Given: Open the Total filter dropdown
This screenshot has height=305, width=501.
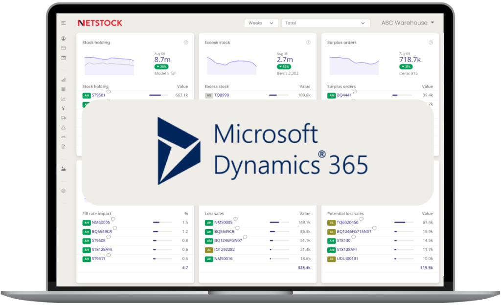Looking at the screenshot, I should point(326,22).
